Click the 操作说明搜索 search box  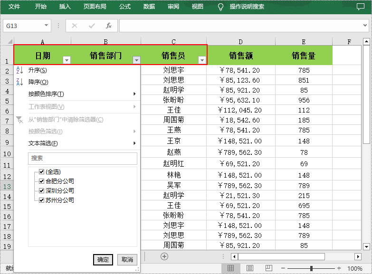247,7
